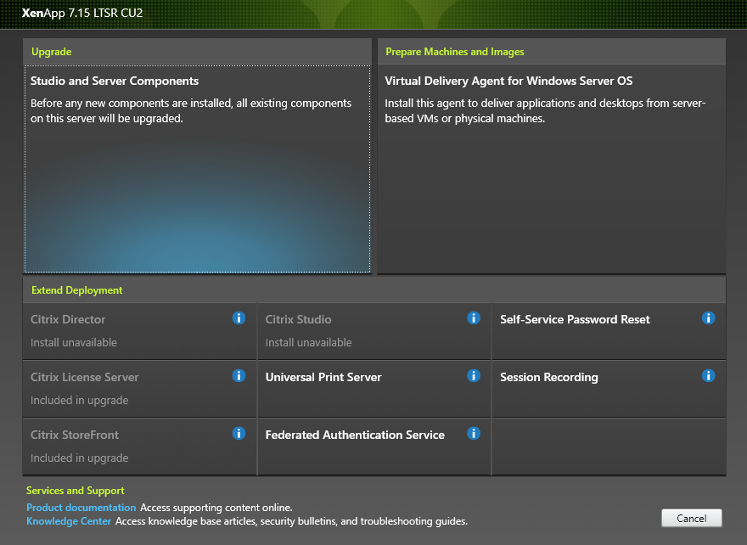This screenshot has width=747, height=545.
Task: Click info icon for Citrix License Server
Action: pos(239,376)
